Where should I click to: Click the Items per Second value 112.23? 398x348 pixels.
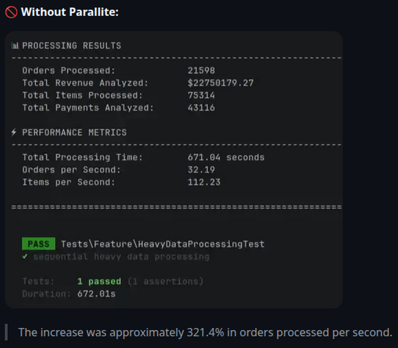pyautogui.click(x=204, y=182)
